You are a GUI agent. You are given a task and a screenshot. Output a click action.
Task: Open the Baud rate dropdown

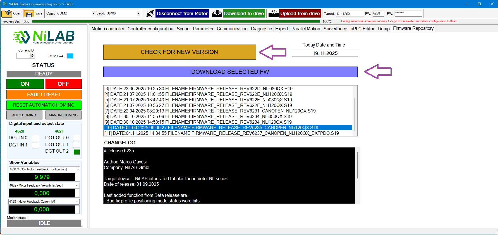click(x=138, y=13)
